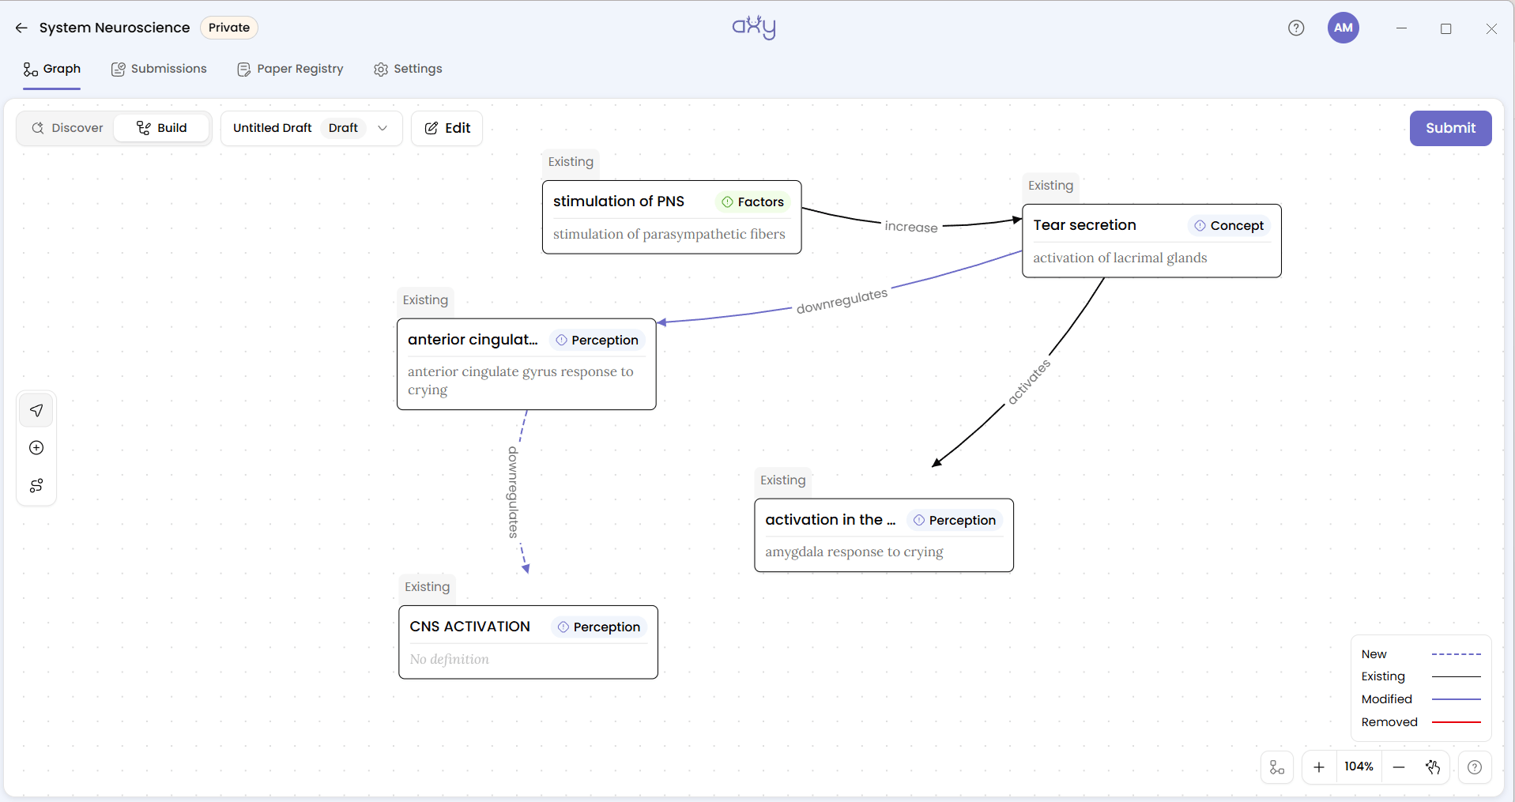Viewport: 1515px width, 802px height.
Task: Zoom out with the minus icon
Action: pos(1399,767)
